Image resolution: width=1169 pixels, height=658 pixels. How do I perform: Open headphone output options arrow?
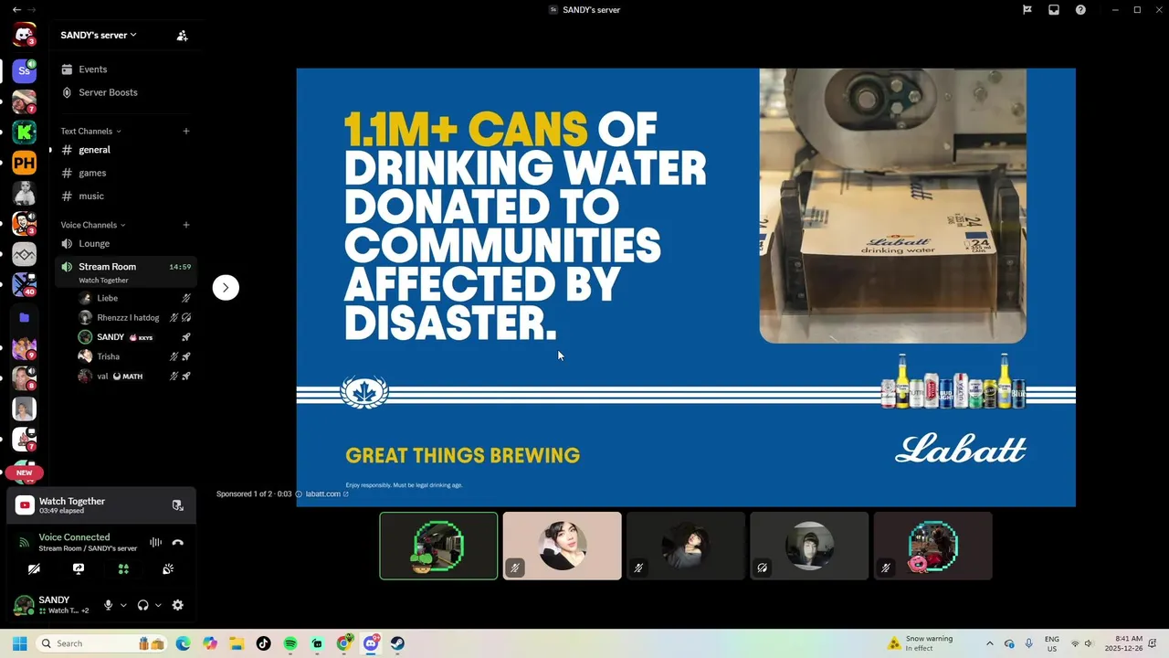click(158, 605)
